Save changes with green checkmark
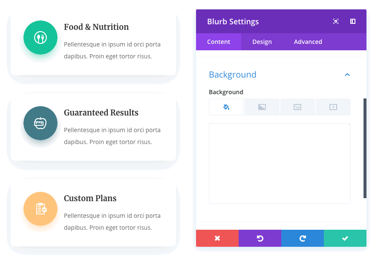375x257 pixels. click(345, 238)
